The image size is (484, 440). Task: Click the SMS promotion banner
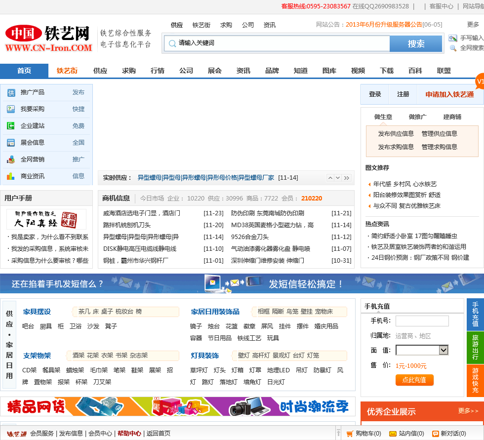pos(242,283)
